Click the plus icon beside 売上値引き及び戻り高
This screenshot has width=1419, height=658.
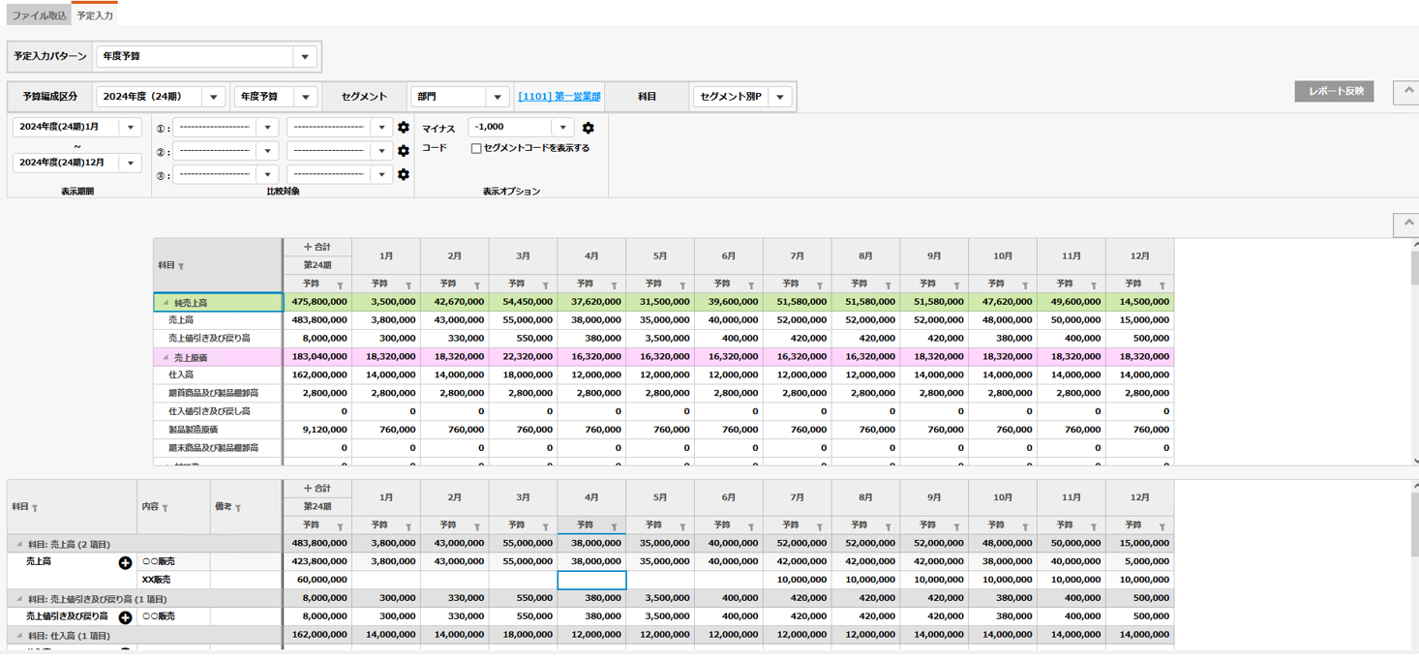click(123, 615)
